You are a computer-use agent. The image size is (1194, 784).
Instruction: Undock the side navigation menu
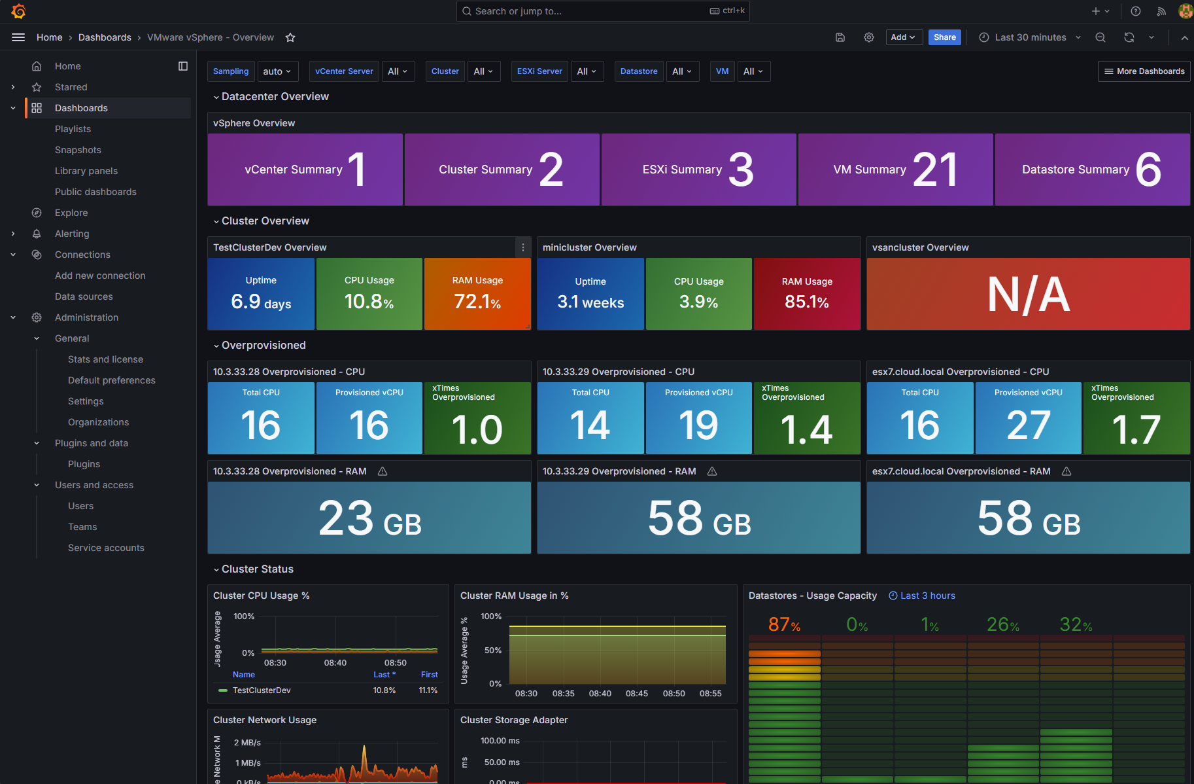click(183, 66)
